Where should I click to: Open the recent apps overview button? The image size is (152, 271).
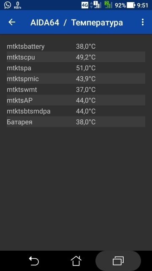[118, 261]
